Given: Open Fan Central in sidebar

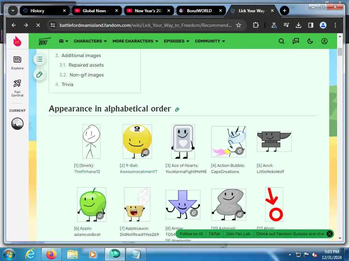Looking at the screenshot, I should 17,88.
